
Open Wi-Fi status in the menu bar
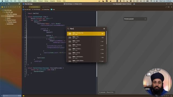coord(151,1)
